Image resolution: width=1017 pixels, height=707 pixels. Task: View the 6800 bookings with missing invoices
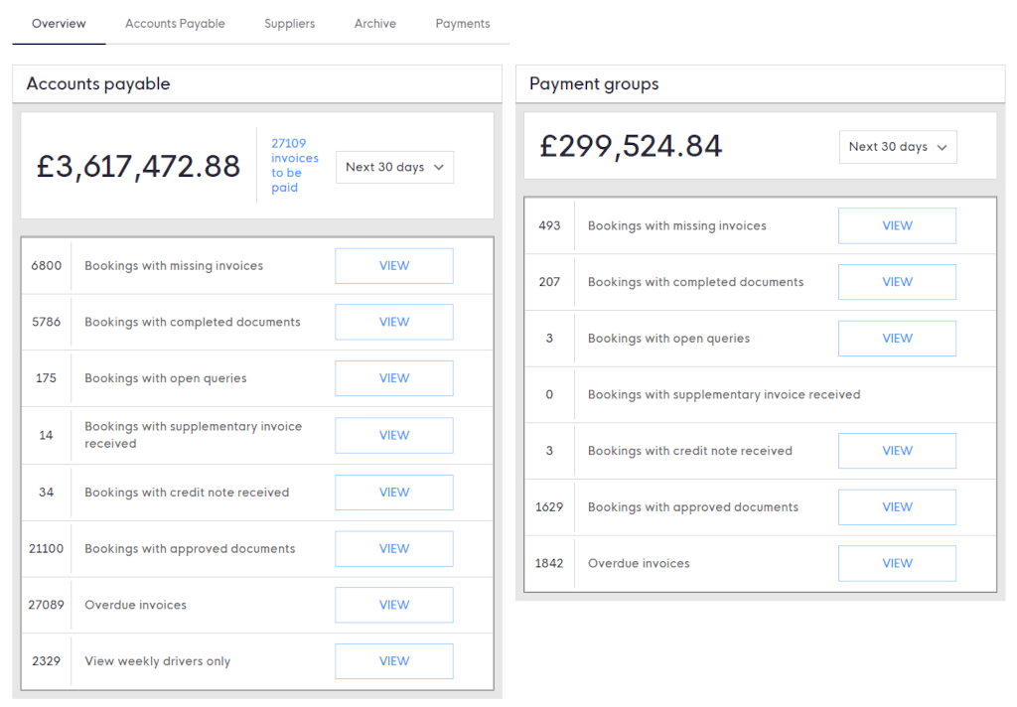tap(393, 266)
